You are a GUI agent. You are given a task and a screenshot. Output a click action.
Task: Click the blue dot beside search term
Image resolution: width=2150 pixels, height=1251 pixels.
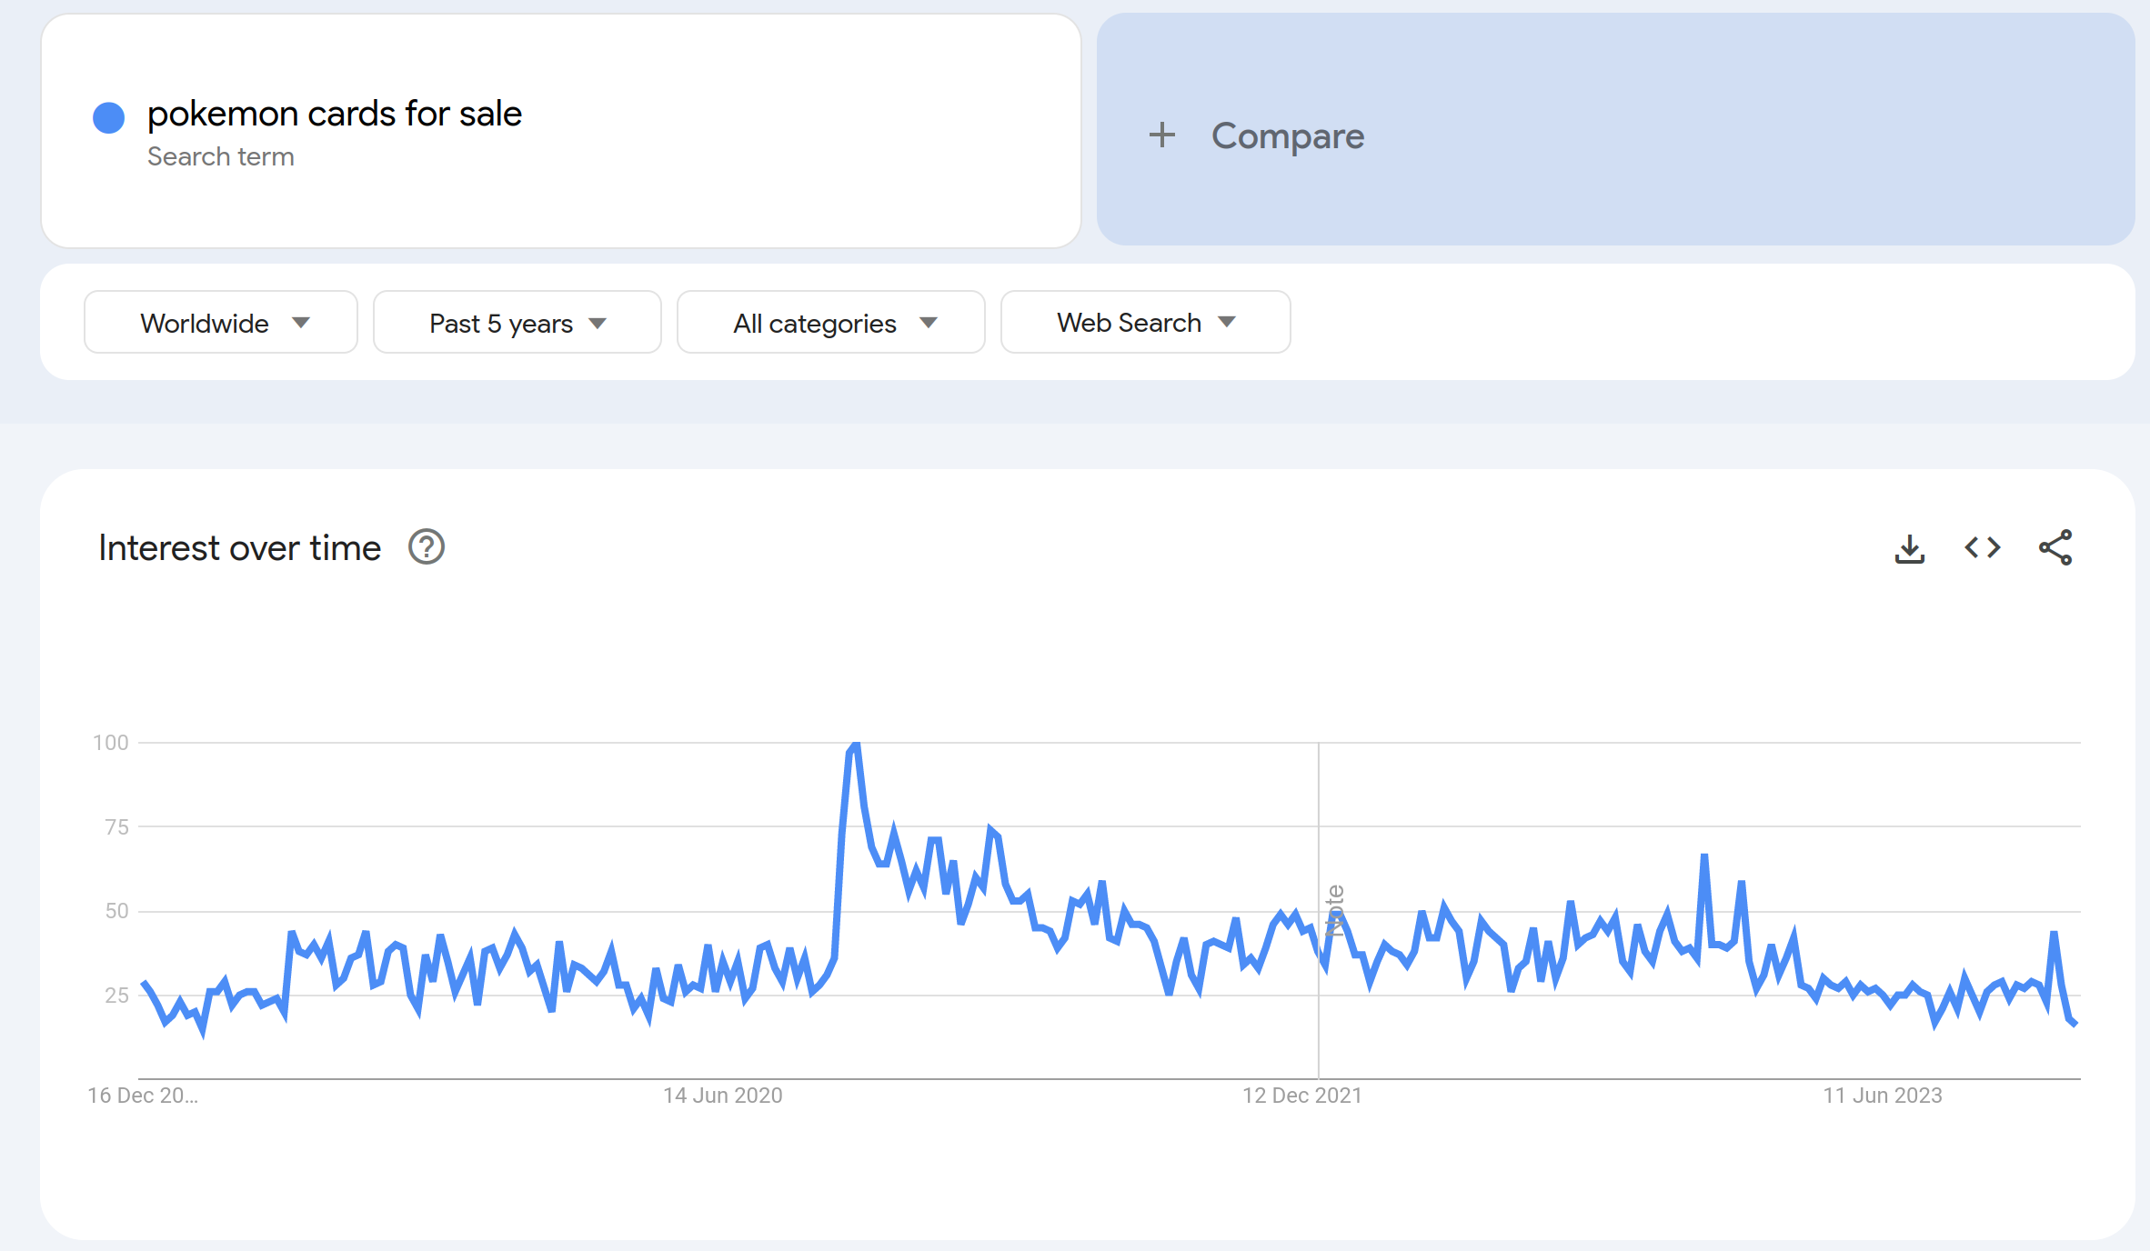point(109,117)
